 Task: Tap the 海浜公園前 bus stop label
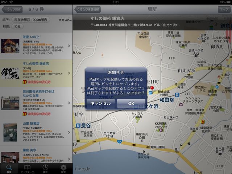pyautogui.click(x=158, y=147)
